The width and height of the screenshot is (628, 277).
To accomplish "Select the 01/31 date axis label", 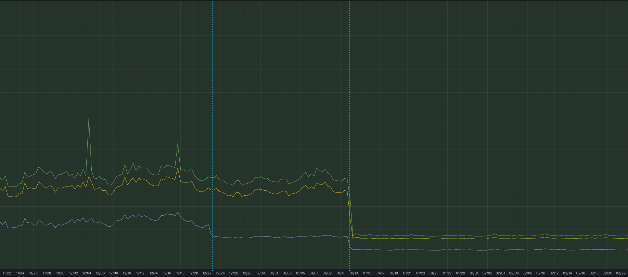I will (x=474, y=273).
